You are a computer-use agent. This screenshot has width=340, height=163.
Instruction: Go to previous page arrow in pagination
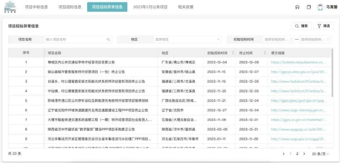pyautogui.click(x=284, y=154)
